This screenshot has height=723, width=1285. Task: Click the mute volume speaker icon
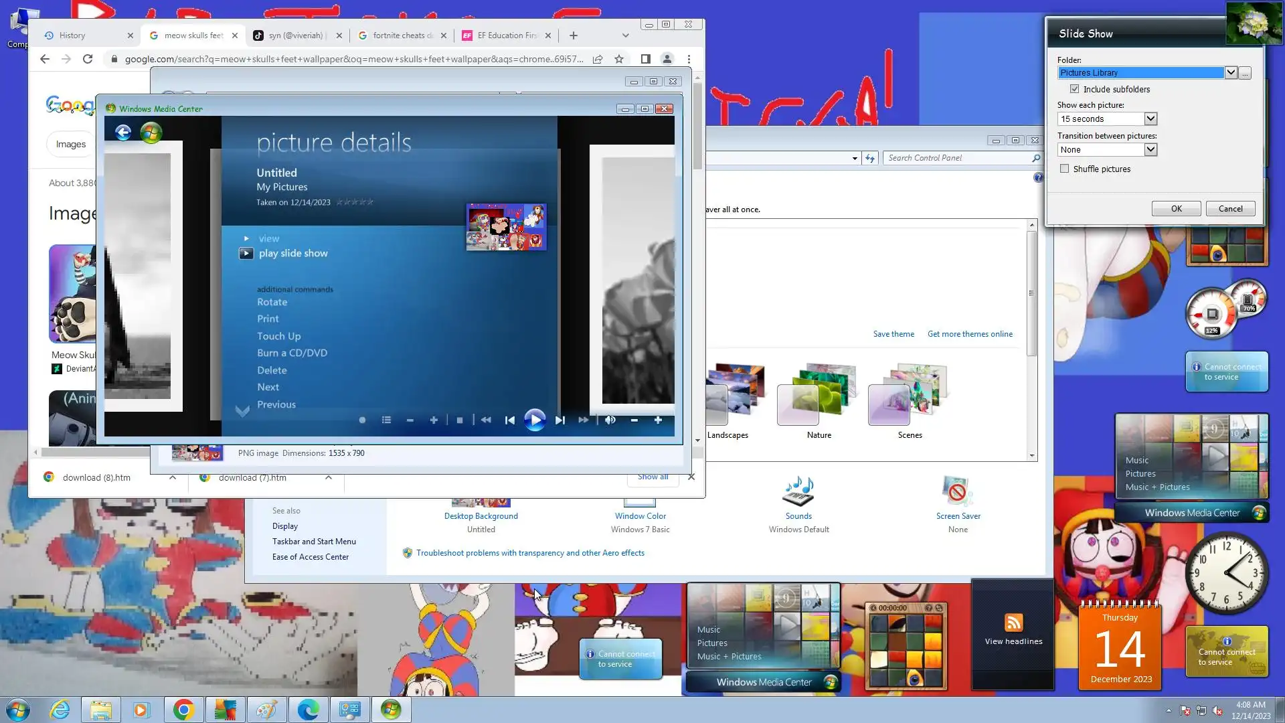[610, 420]
